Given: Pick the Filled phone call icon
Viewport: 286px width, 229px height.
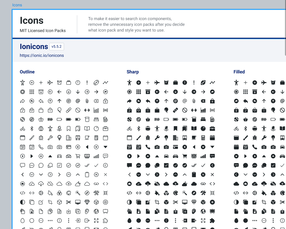Looking at the screenshot, I should click(255, 147).
